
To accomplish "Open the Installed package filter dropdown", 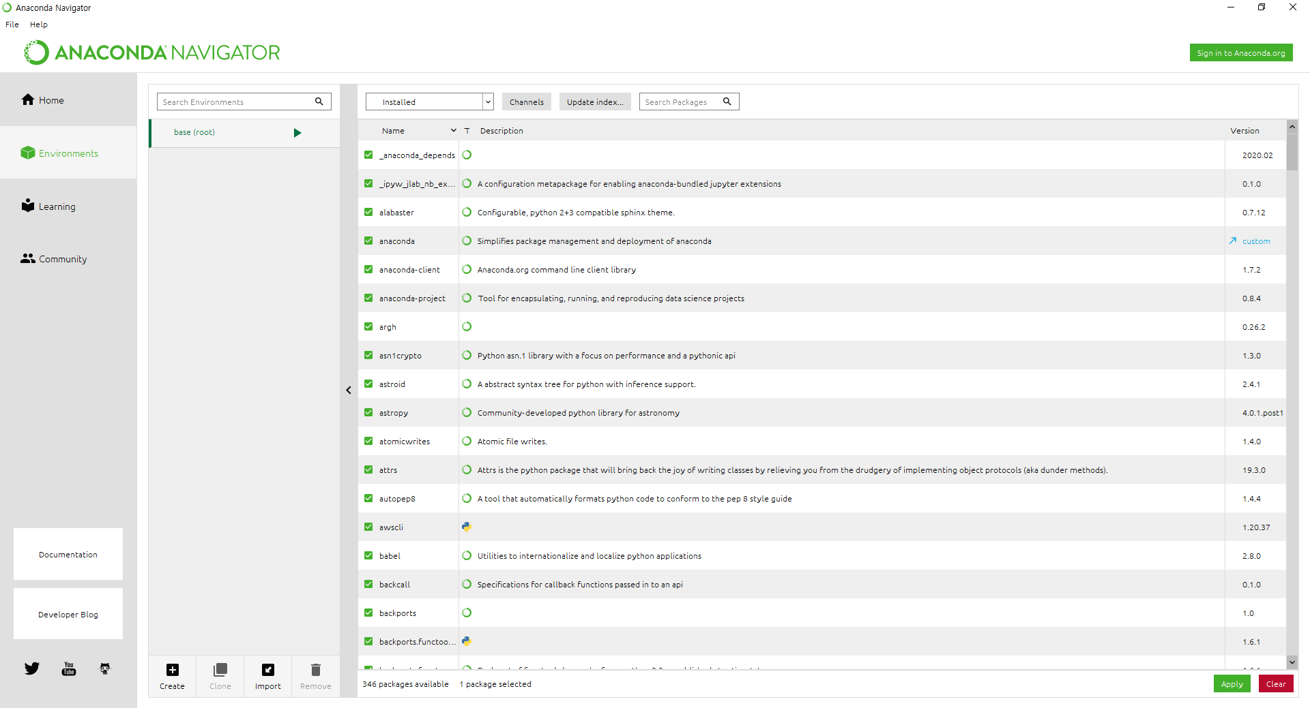I will pos(429,102).
